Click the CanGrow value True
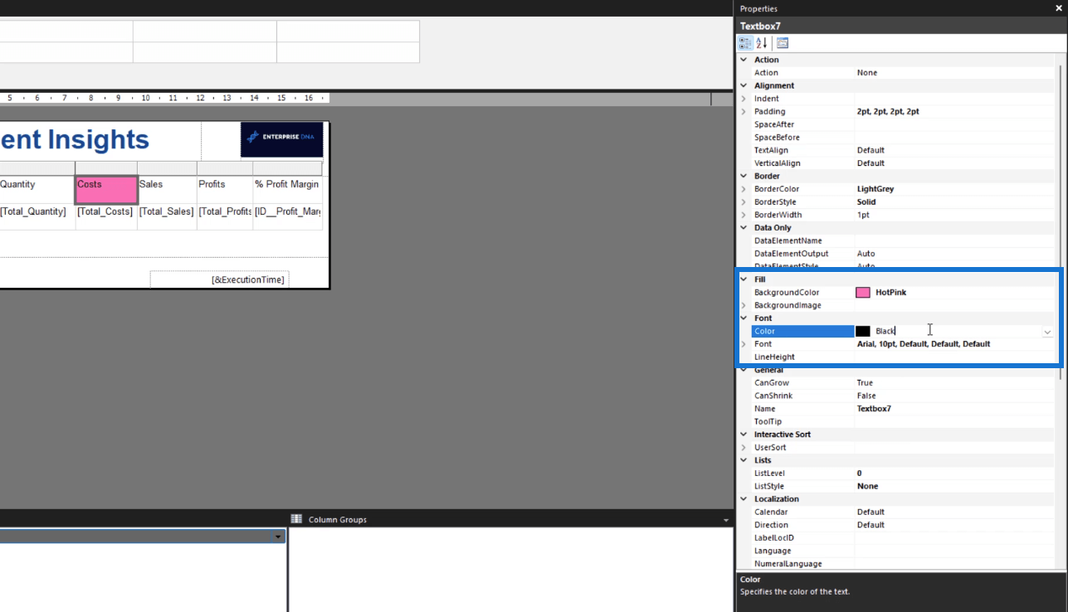The width and height of the screenshot is (1068, 612). click(865, 383)
